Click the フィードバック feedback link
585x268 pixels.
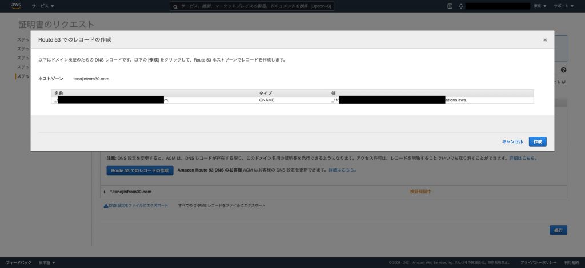19,262
